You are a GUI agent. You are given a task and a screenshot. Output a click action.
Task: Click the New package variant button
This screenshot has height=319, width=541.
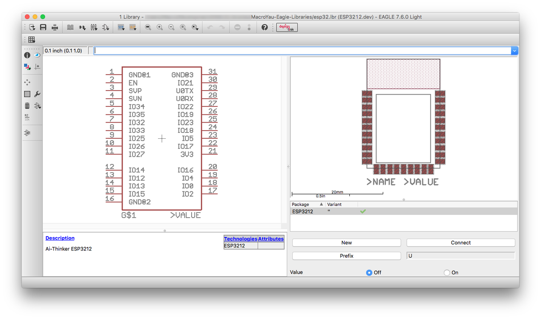[x=346, y=242]
